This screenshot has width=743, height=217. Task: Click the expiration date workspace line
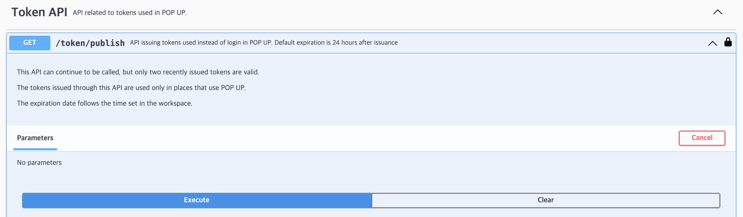click(x=104, y=103)
